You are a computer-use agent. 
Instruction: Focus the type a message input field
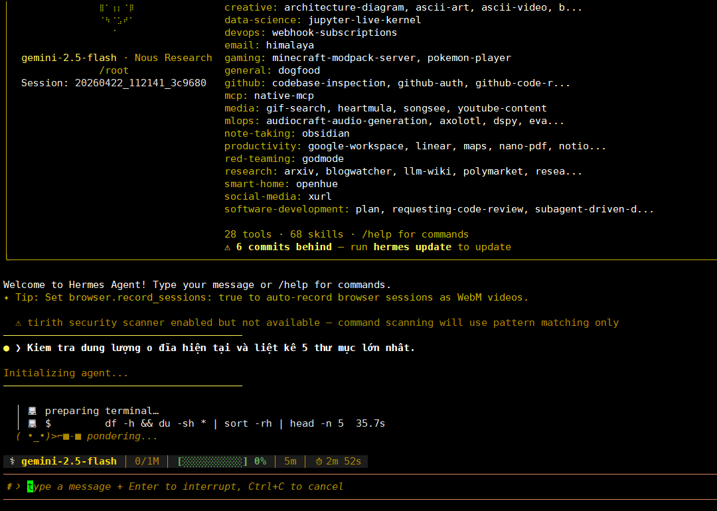[186, 486]
